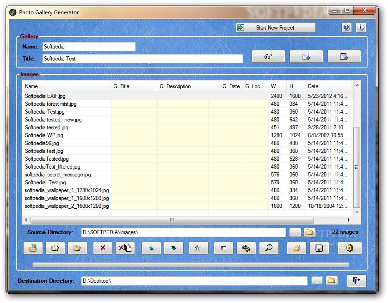
Task: Click the open folder icon in toolbar
Action: tap(77, 248)
